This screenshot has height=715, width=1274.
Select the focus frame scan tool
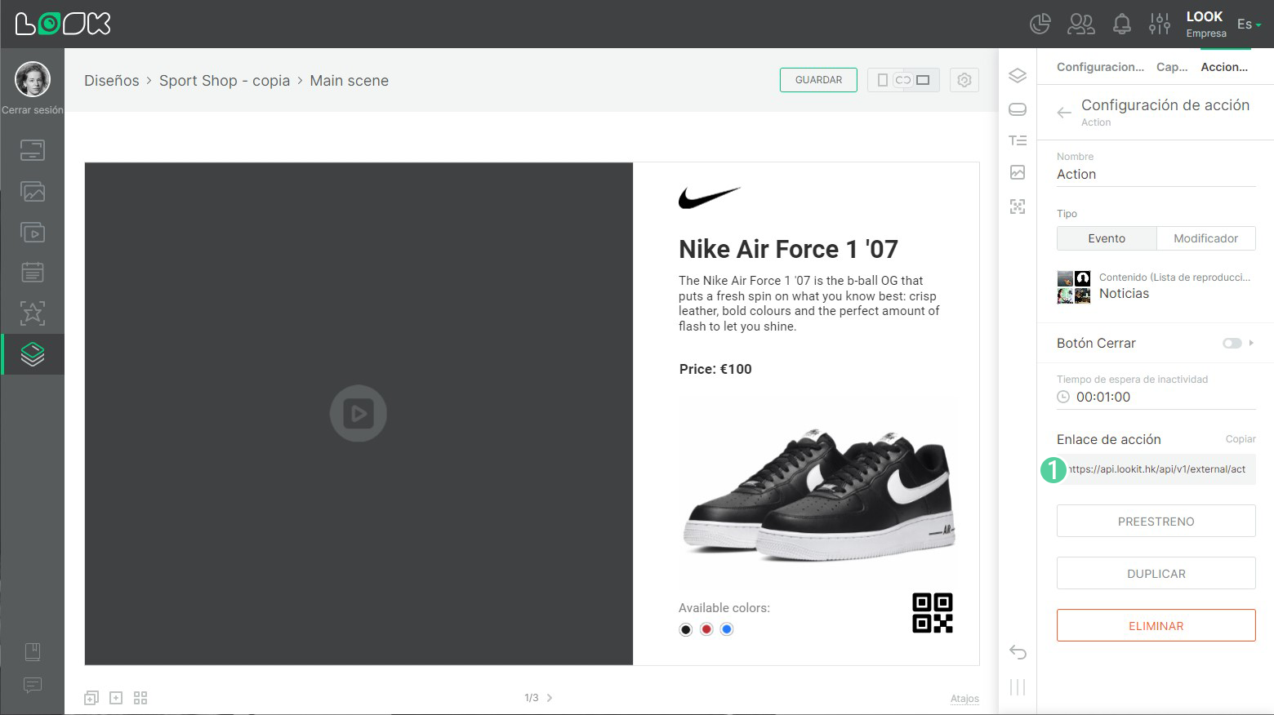1018,207
